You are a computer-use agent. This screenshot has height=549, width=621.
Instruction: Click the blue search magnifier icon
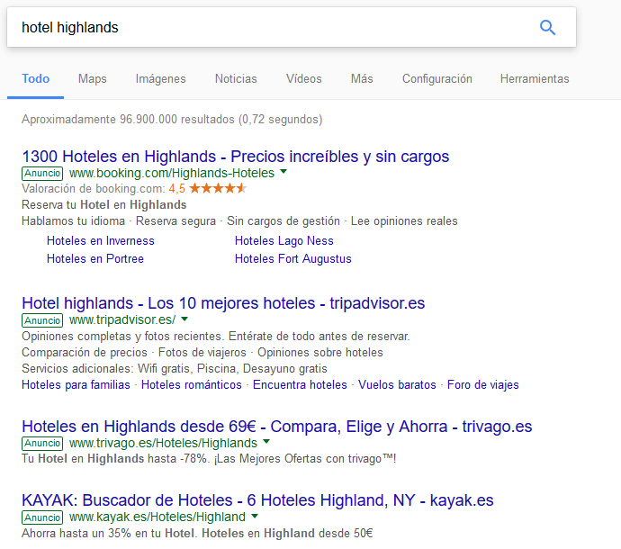(x=548, y=27)
